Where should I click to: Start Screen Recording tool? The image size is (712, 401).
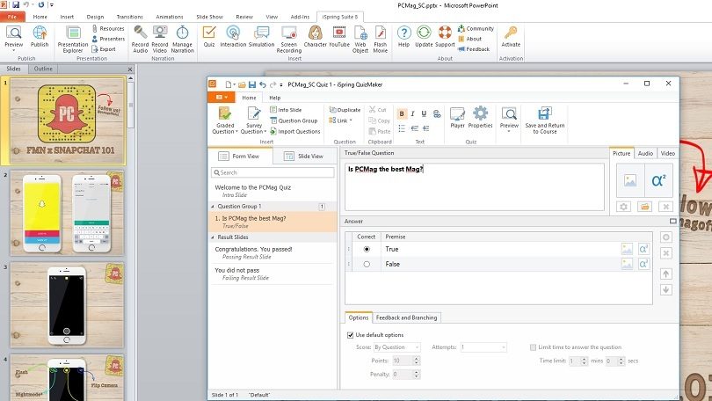point(289,39)
